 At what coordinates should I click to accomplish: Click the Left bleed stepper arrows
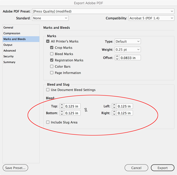114,106
